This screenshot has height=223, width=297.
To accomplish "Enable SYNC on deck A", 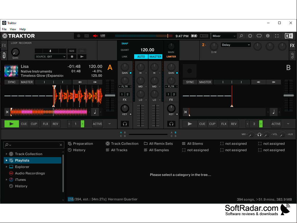I will tap(12, 82).
